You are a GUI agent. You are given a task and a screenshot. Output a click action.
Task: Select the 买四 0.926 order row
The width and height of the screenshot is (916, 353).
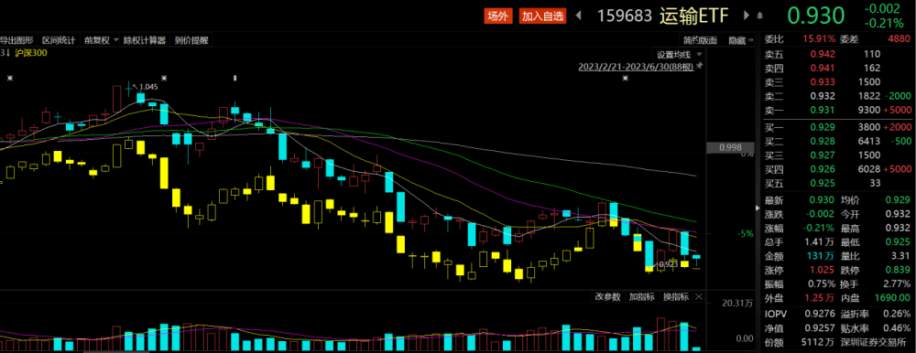pos(838,168)
